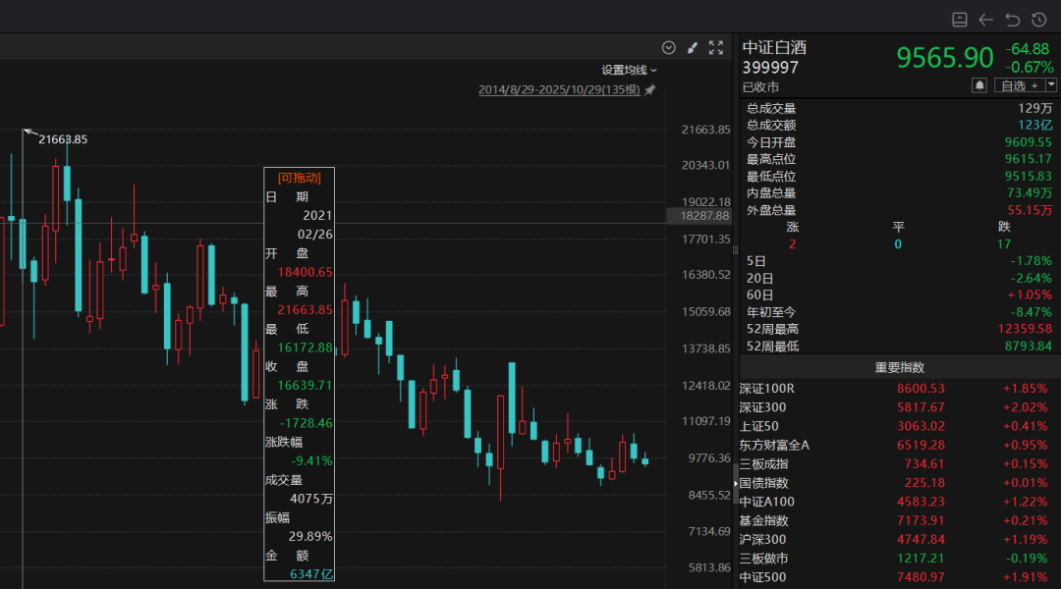
Task: Click the panel divider grip handle
Action: click(736, 250)
